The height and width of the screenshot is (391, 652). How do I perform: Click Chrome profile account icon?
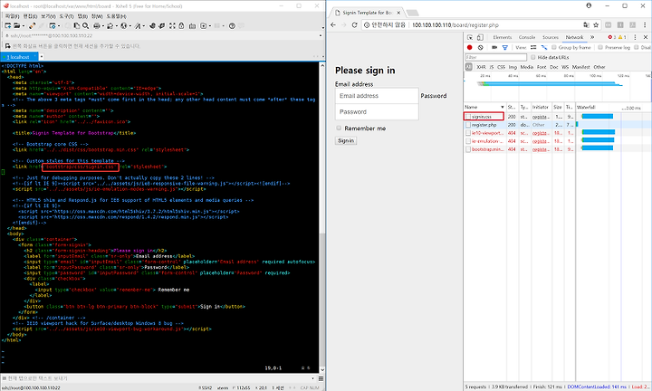click(589, 5)
